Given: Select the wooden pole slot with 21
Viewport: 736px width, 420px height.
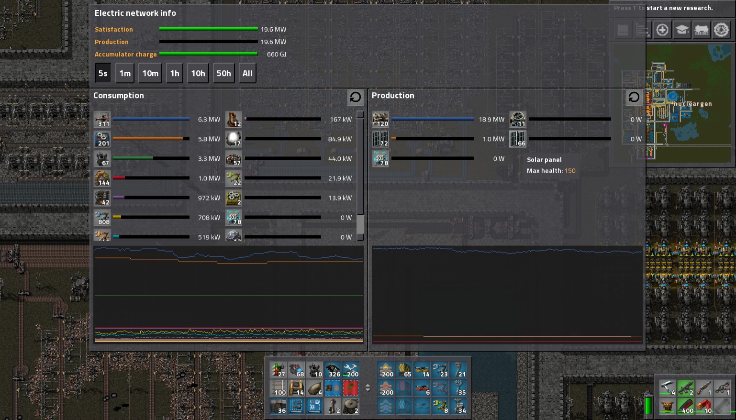Looking at the screenshot, I should pyautogui.click(x=458, y=370).
